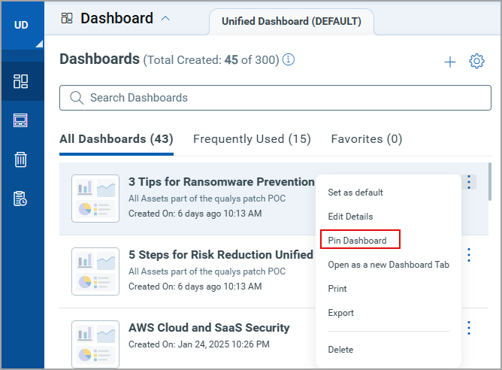Open the trash bin icon in sidebar
The image size is (502, 370).
20,159
